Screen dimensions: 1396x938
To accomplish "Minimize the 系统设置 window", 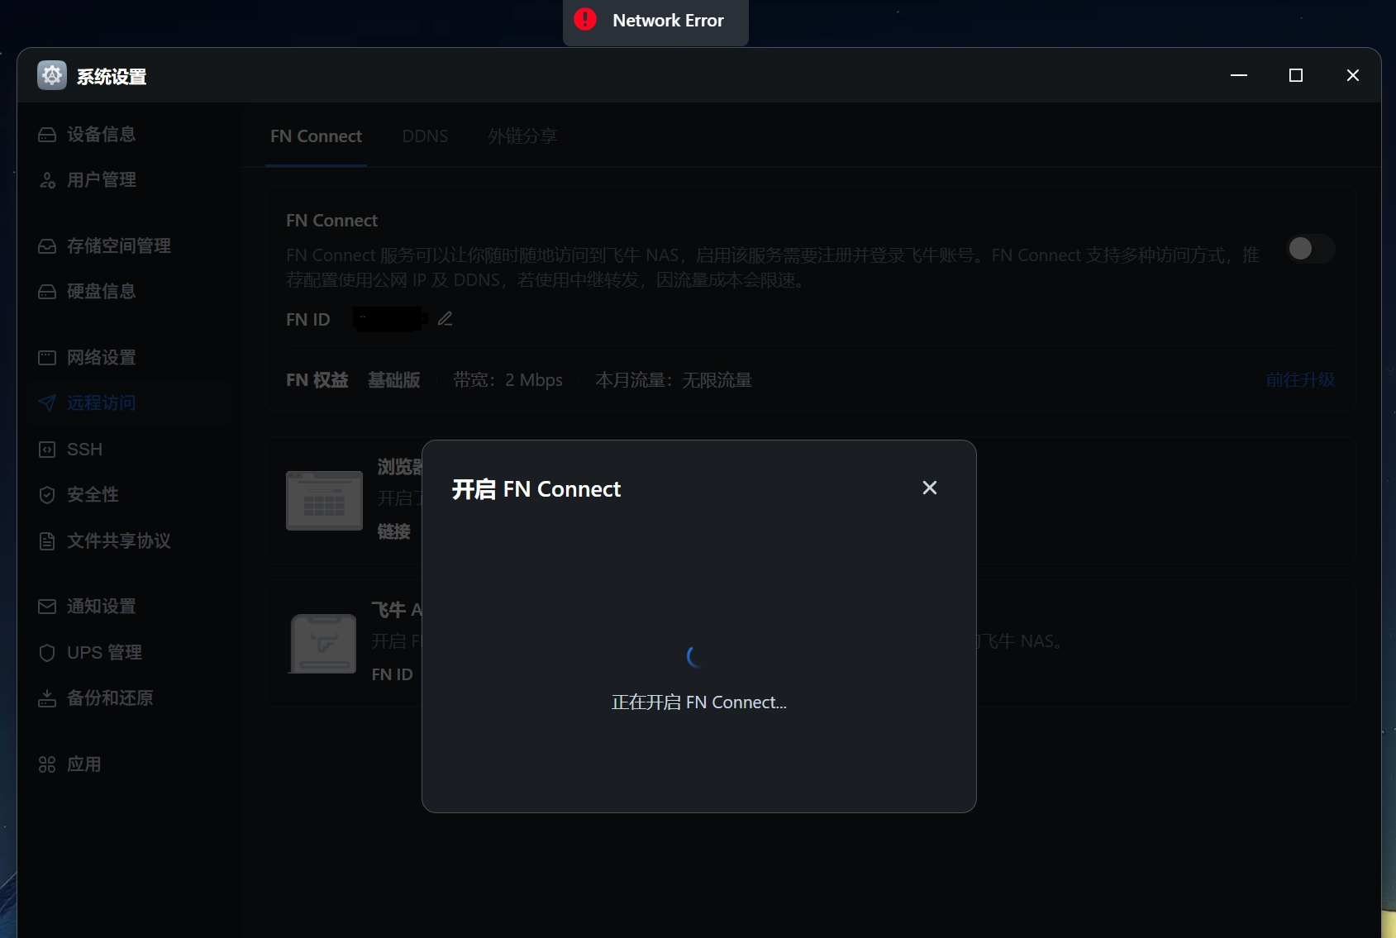I will (1239, 75).
